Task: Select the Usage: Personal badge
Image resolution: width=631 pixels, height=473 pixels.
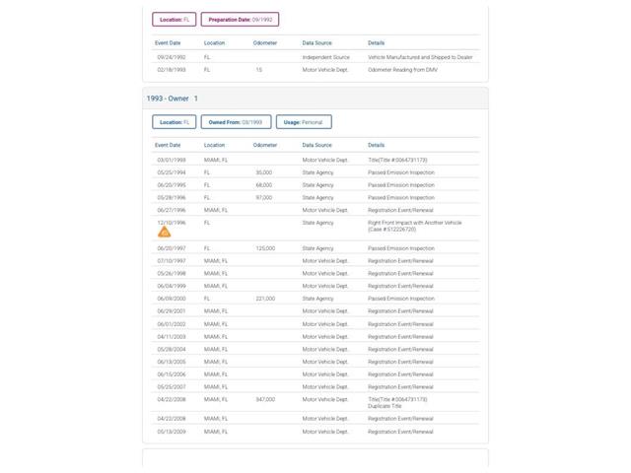Action: tap(304, 122)
